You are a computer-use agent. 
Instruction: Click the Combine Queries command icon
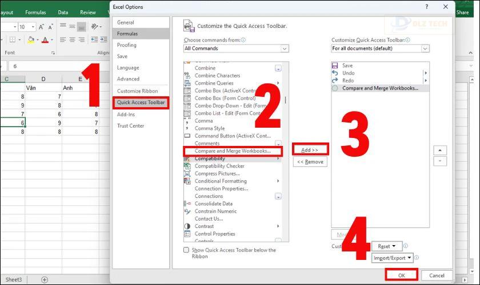[x=187, y=83]
